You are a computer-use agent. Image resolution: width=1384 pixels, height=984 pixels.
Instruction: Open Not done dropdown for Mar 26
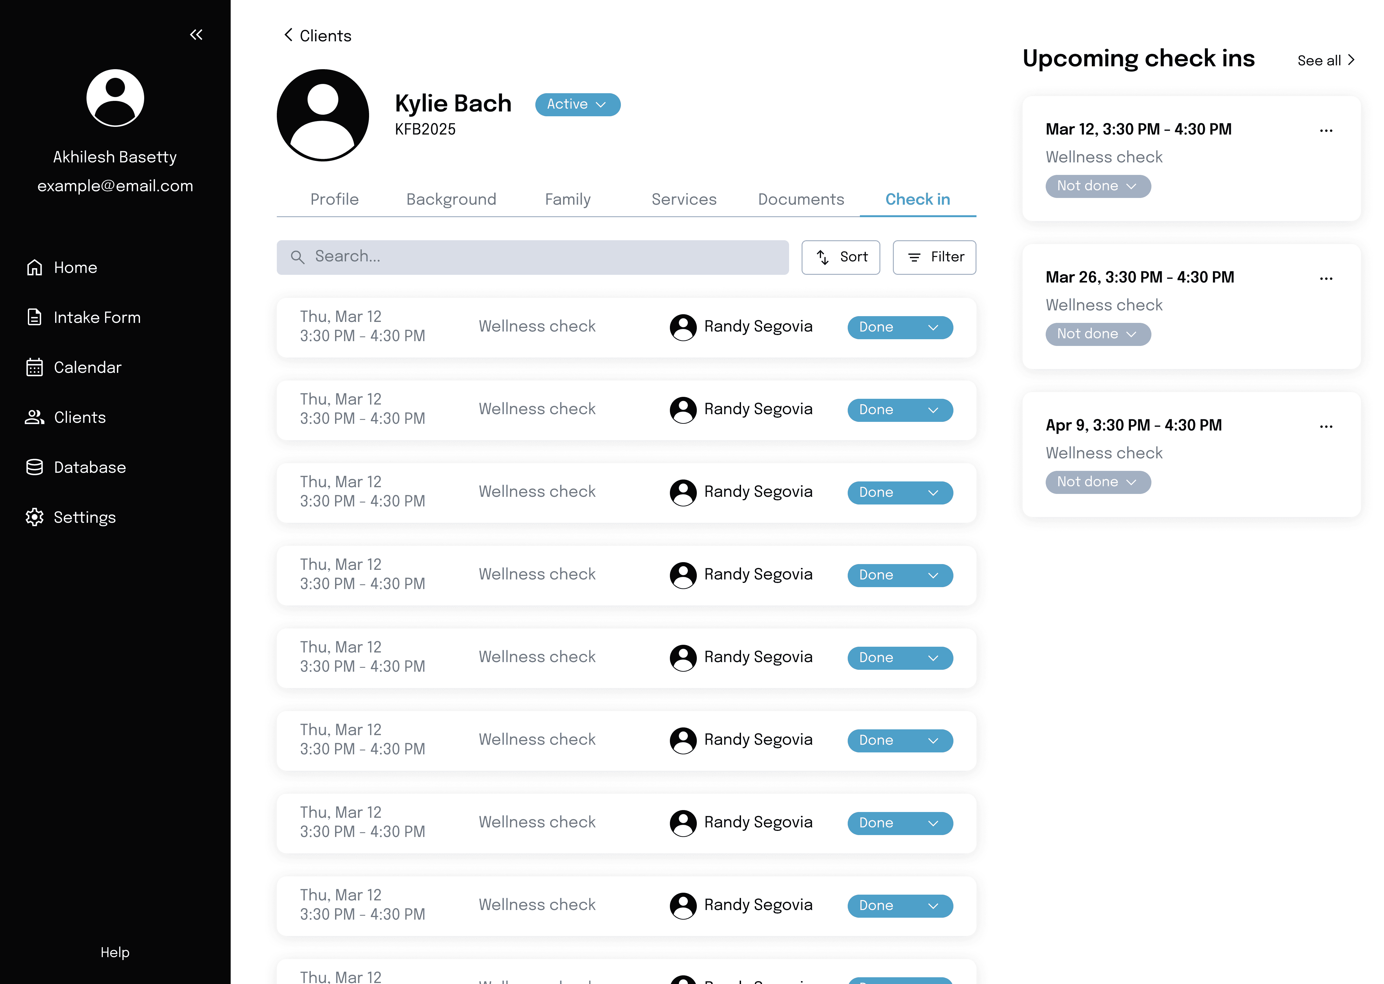[x=1097, y=334]
